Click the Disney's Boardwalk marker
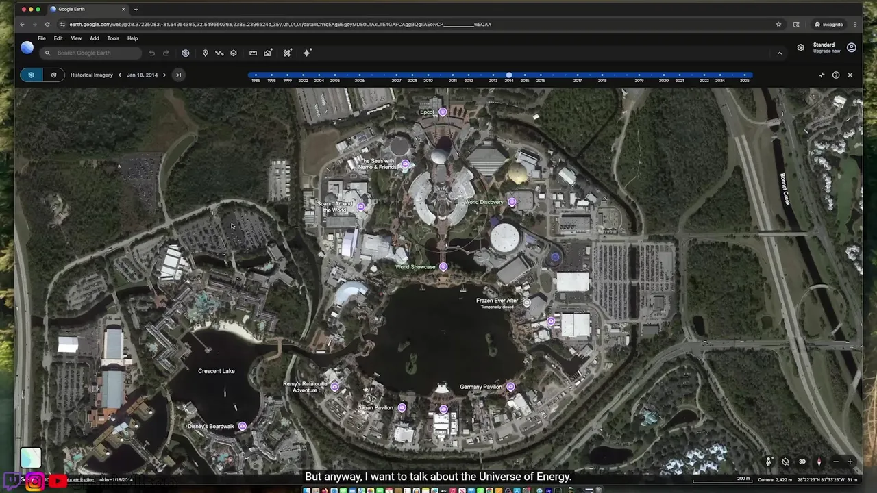 [242, 426]
